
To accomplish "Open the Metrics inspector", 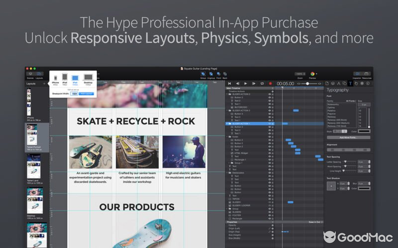I will click(x=339, y=83).
